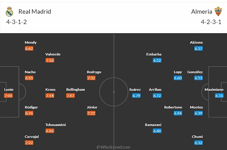Click the Kroos player name
The height and width of the screenshot is (150, 227).
pos(50,90)
